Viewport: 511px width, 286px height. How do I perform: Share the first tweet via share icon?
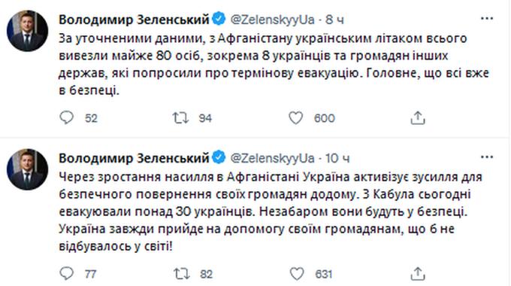pos(418,118)
